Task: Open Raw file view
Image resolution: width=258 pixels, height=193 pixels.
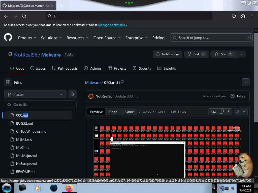Action: click(x=213, y=112)
